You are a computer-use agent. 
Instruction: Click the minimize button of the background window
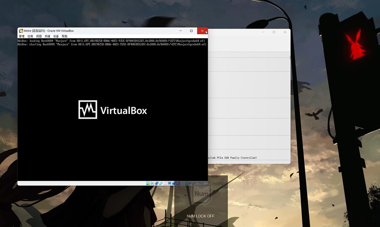[263, 32]
